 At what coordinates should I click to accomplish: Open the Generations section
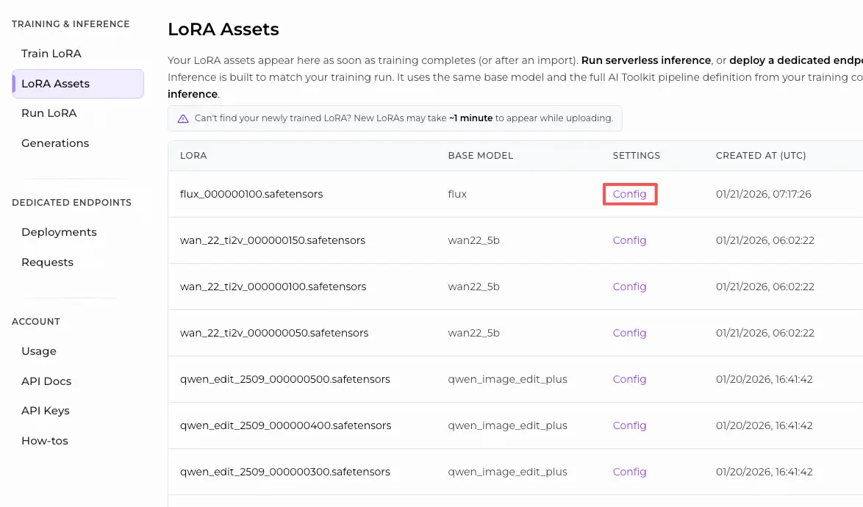(x=55, y=143)
